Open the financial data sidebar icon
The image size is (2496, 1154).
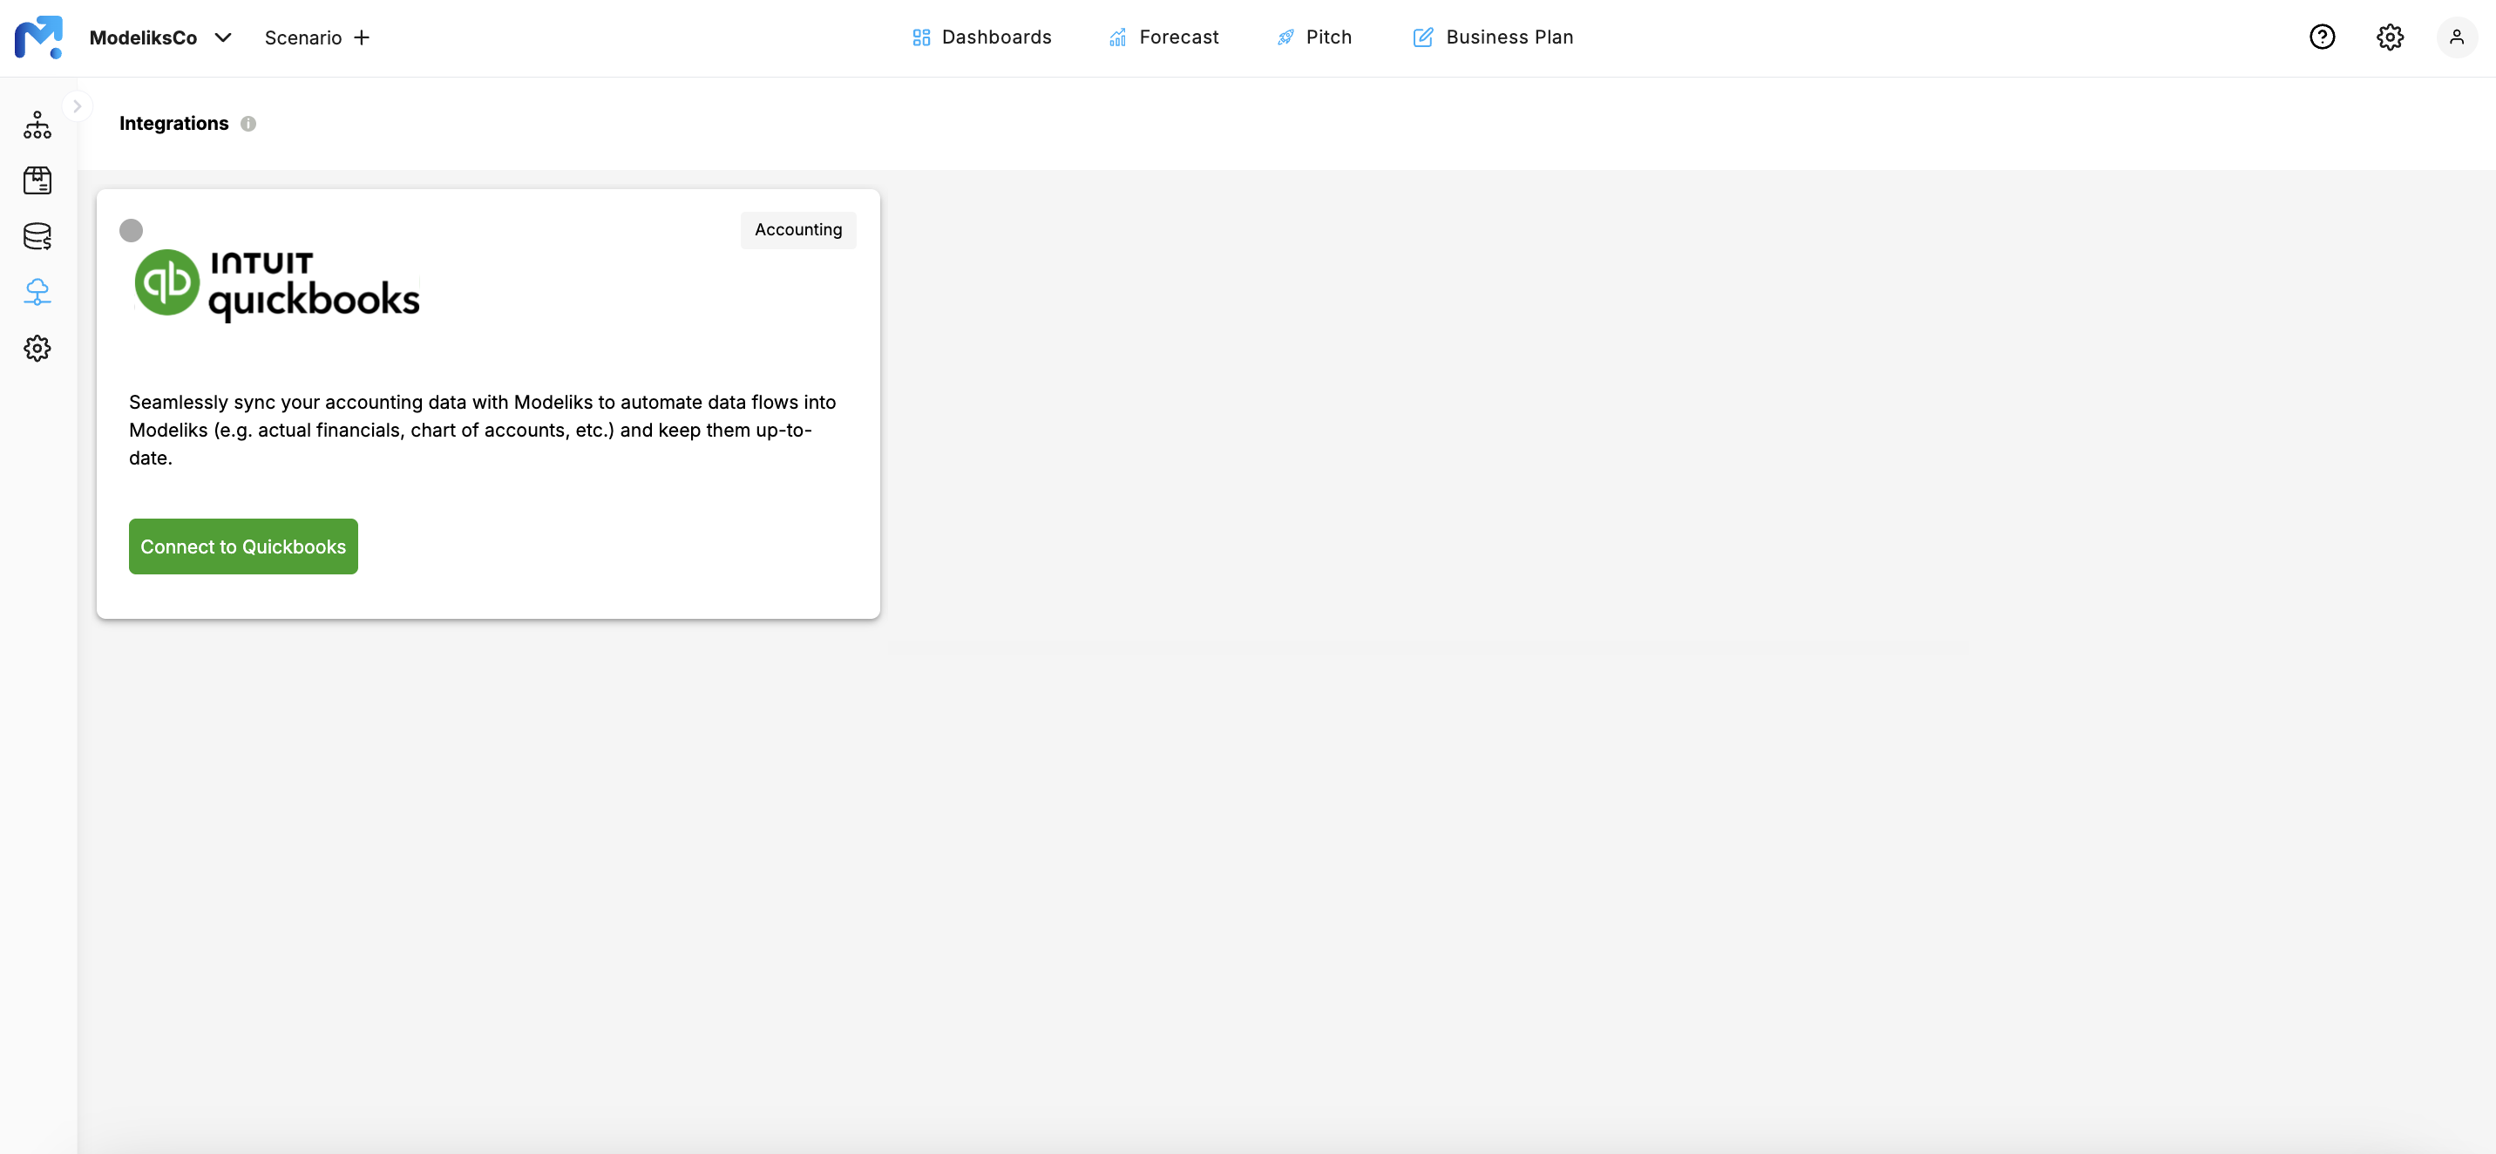click(x=37, y=235)
